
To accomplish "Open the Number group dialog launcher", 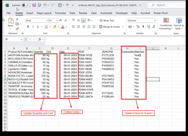I will [156, 34].
